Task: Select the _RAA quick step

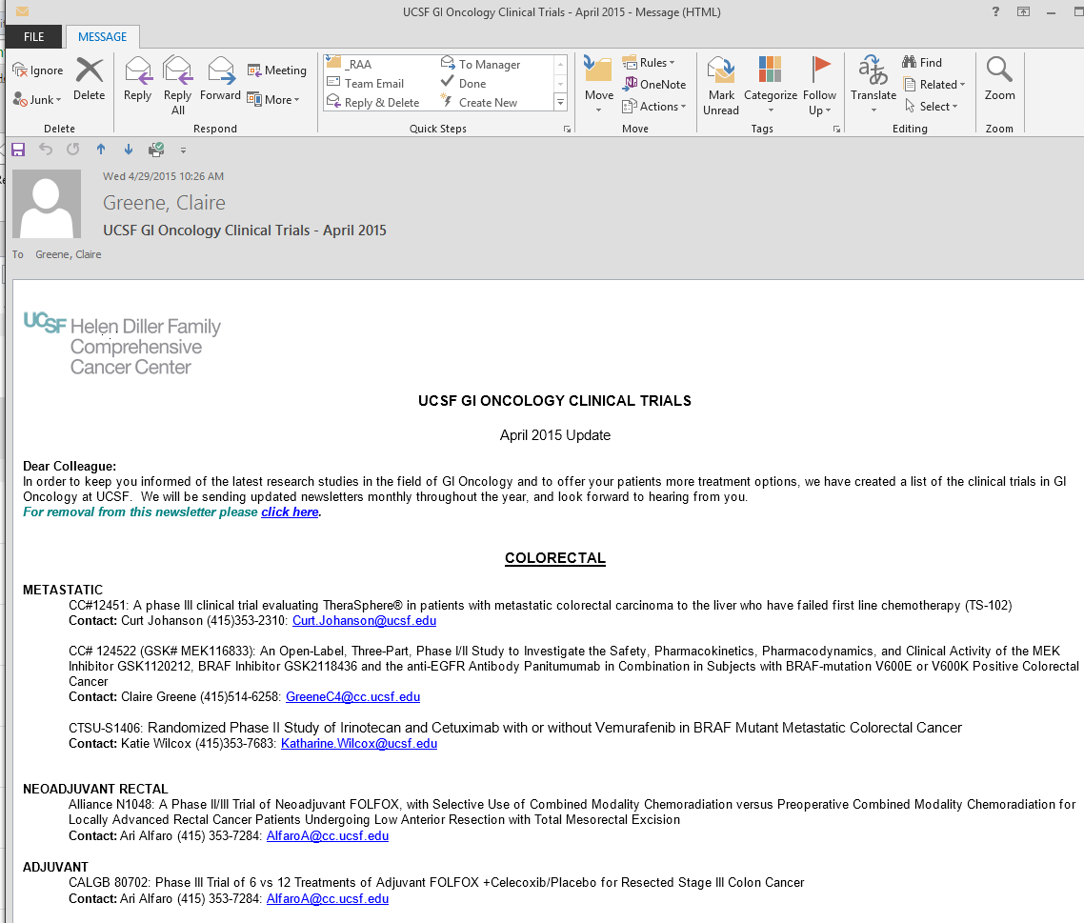Action: (350, 64)
